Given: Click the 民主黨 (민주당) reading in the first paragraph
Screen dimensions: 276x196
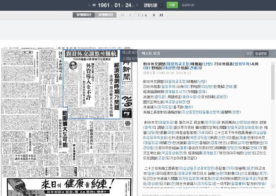Looking at the screenshot, I should [210, 122].
